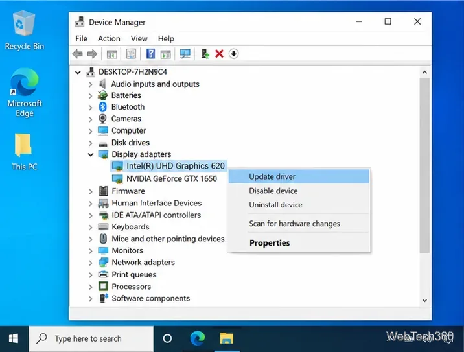Select This PC desktop icon
The image size is (464, 352).
coord(24,152)
